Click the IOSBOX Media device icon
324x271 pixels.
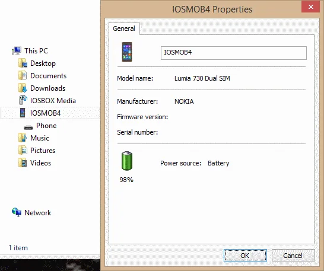pos(23,100)
